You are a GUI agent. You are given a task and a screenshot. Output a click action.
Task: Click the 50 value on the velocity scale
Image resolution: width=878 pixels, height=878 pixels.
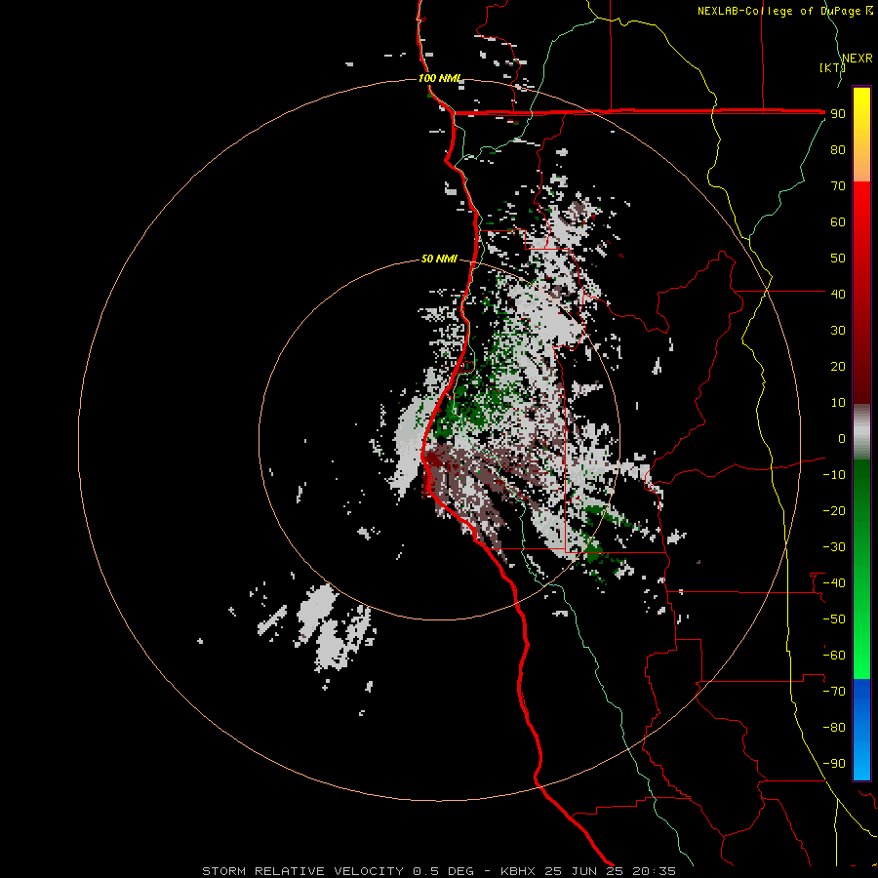(838, 259)
